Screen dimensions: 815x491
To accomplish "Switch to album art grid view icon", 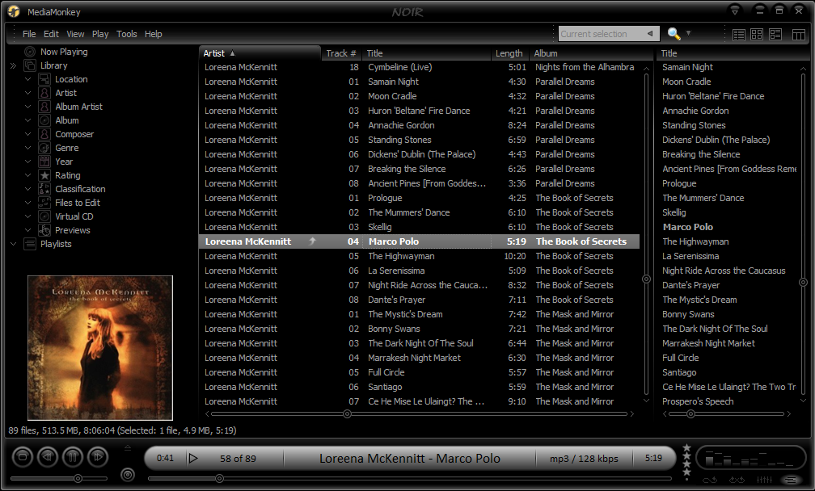I will pyautogui.click(x=757, y=34).
